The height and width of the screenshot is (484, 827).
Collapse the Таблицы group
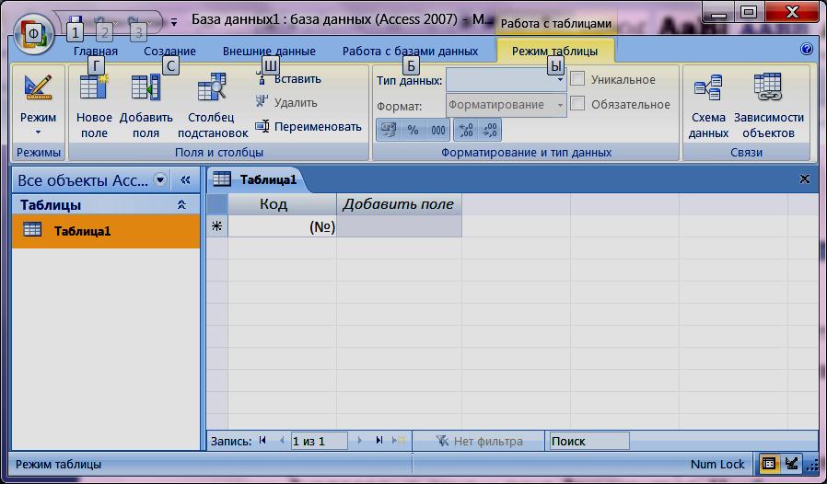[181, 204]
